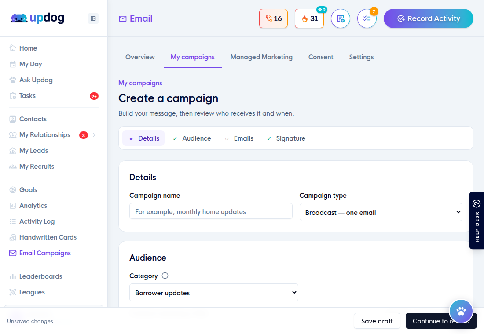Click the Category info icon
The height and width of the screenshot is (334, 484).
165,276
